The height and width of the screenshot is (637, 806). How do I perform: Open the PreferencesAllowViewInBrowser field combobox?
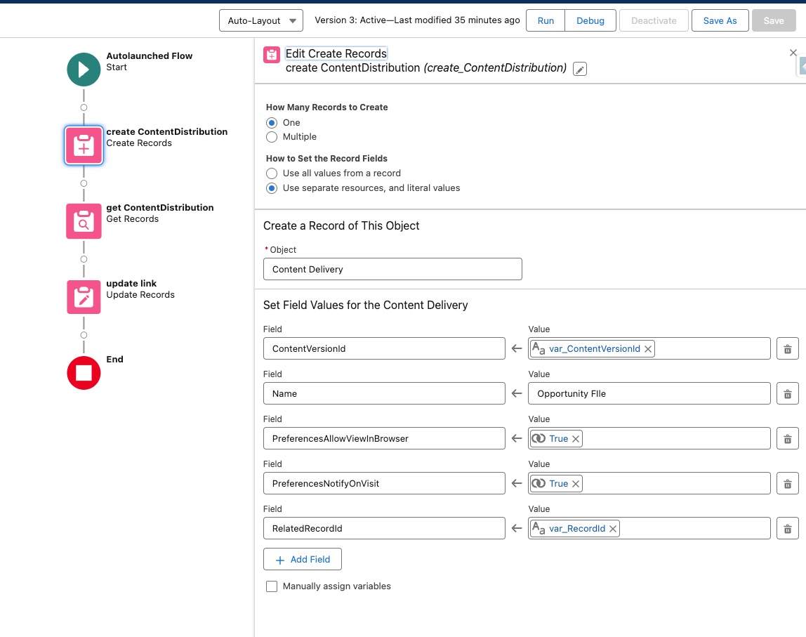(x=384, y=438)
